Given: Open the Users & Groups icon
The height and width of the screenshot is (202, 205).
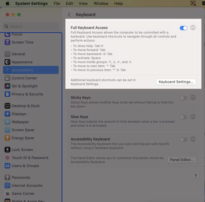Looking at the screenshot, I should [7, 166].
